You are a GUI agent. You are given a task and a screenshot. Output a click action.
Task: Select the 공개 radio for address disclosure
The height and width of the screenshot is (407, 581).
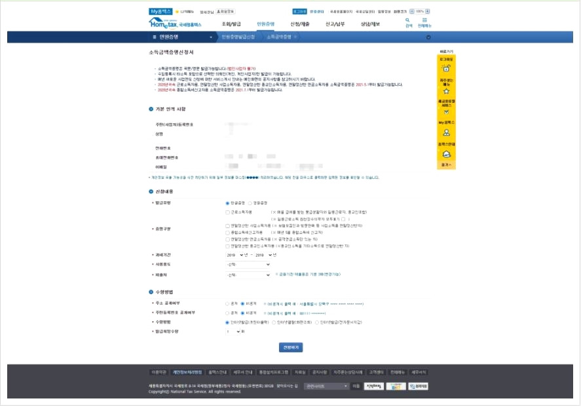(227, 303)
